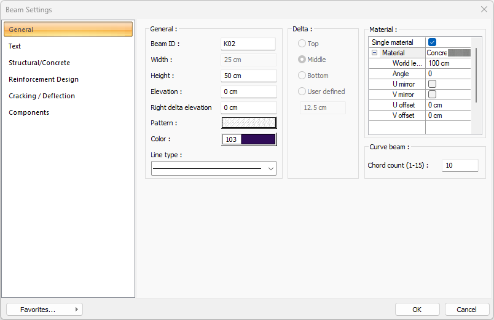Screen dimensions: 494x320
Task: Enable the V mirror checkbox
Action: [432, 95]
